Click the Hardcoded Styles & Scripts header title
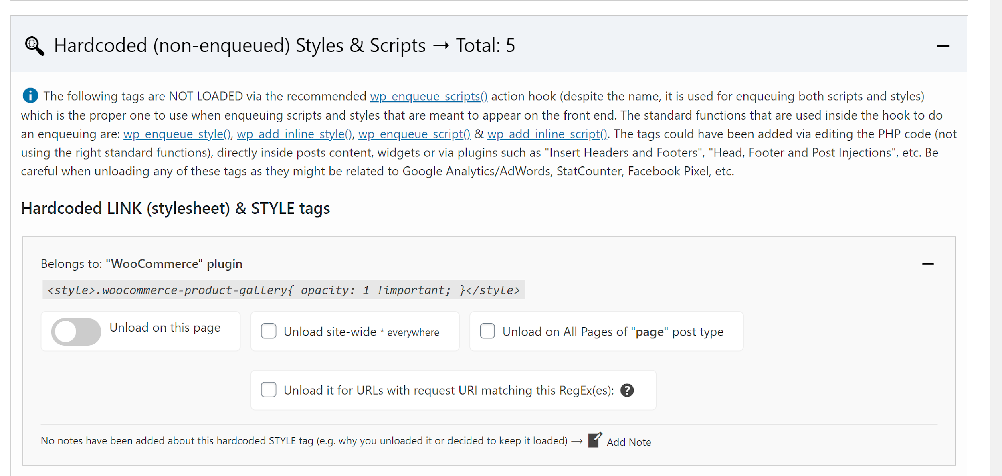The width and height of the screenshot is (1002, 476). click(284, 46)
